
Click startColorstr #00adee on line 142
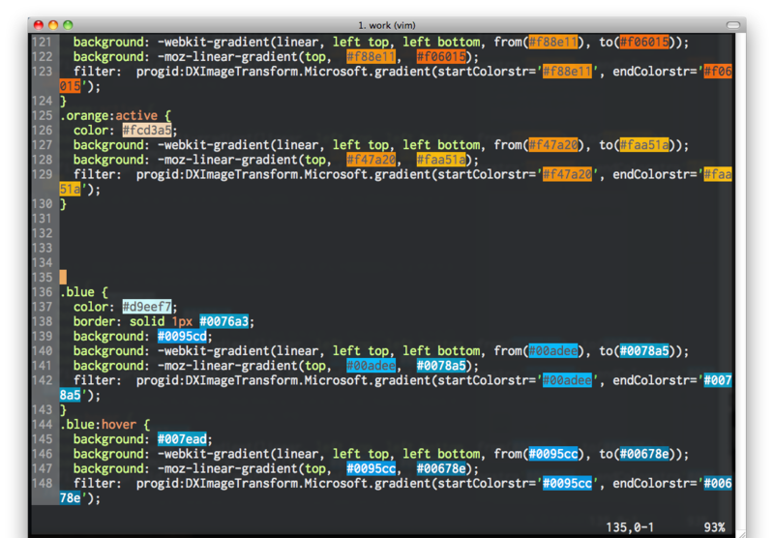567,381
